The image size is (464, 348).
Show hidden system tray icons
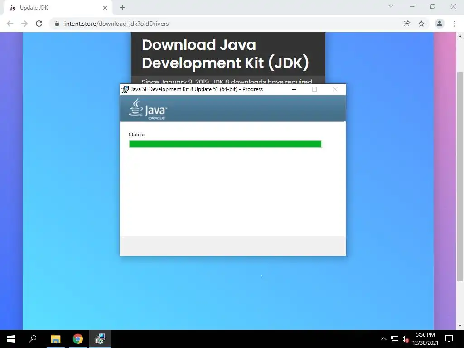[383, 339]
